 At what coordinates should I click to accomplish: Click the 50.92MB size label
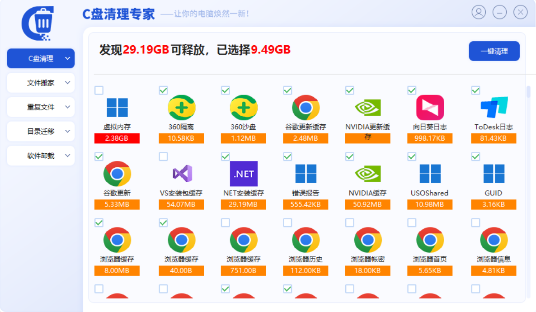tap(367, 204)
